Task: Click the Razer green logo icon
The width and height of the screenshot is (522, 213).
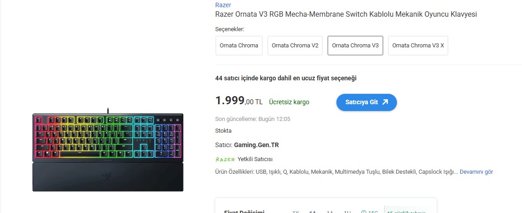Action: pos(225,159)
